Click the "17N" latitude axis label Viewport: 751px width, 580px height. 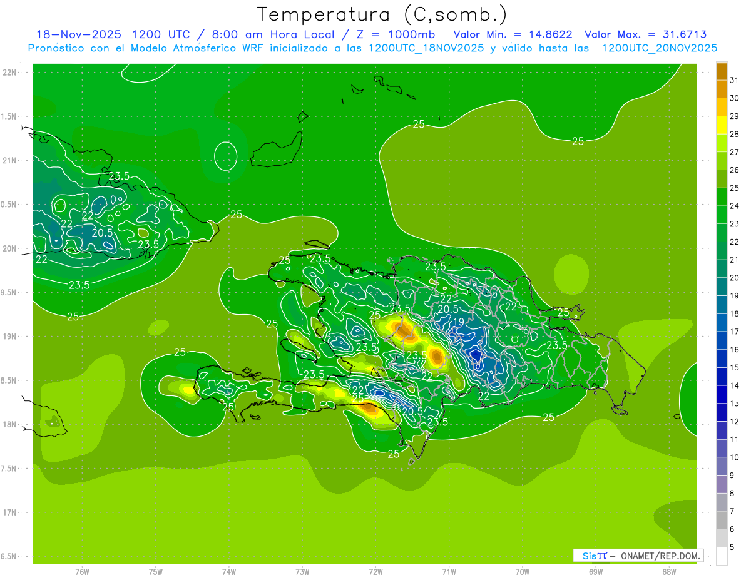[x=9, y=513]
